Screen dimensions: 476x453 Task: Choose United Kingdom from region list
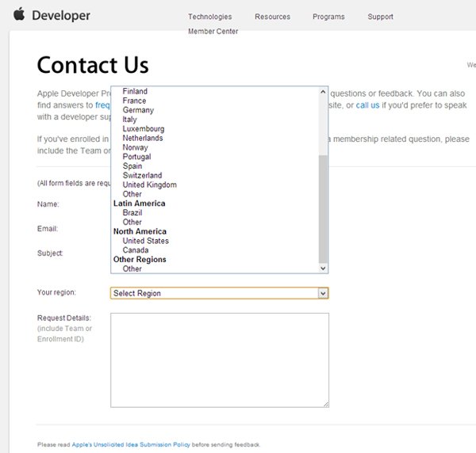(x=149, y=185)
